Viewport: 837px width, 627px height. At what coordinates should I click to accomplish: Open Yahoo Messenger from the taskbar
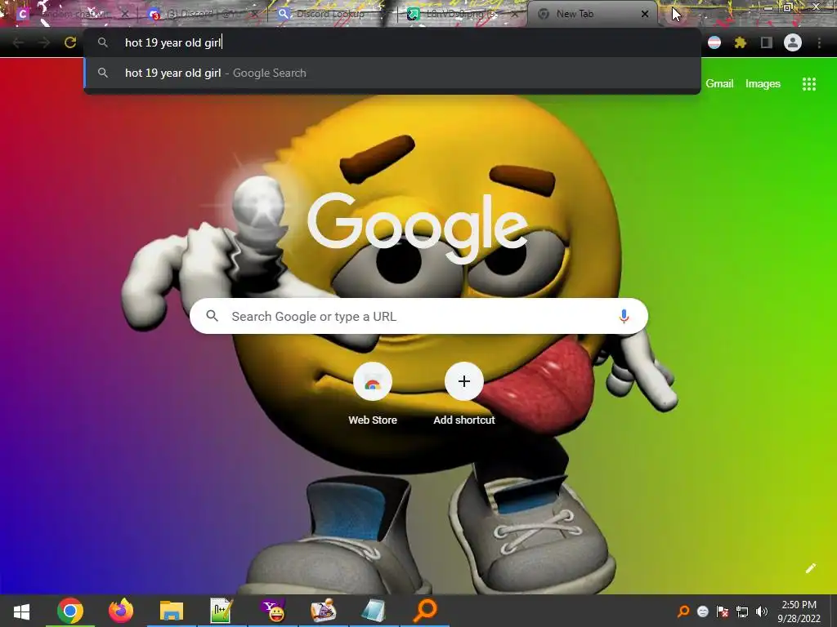(273, 611)
